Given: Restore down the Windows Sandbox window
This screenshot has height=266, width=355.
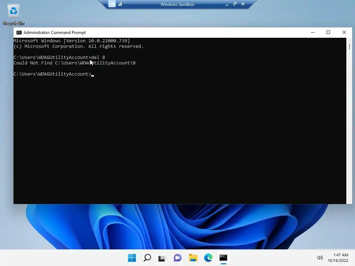Looking at the screenshot, I should click(235, 4).
